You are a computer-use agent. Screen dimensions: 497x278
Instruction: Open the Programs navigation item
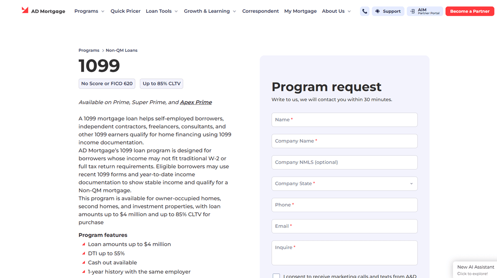(x=86, y=11)
